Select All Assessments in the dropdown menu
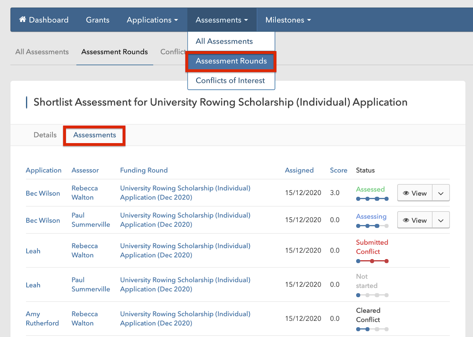The image size is (473, 337). pos(224,41)
